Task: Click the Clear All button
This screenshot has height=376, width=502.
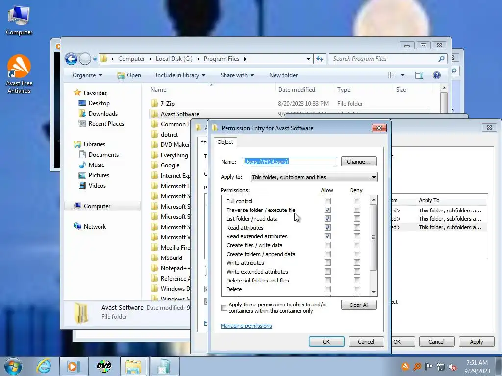Action: coord(358,305)
